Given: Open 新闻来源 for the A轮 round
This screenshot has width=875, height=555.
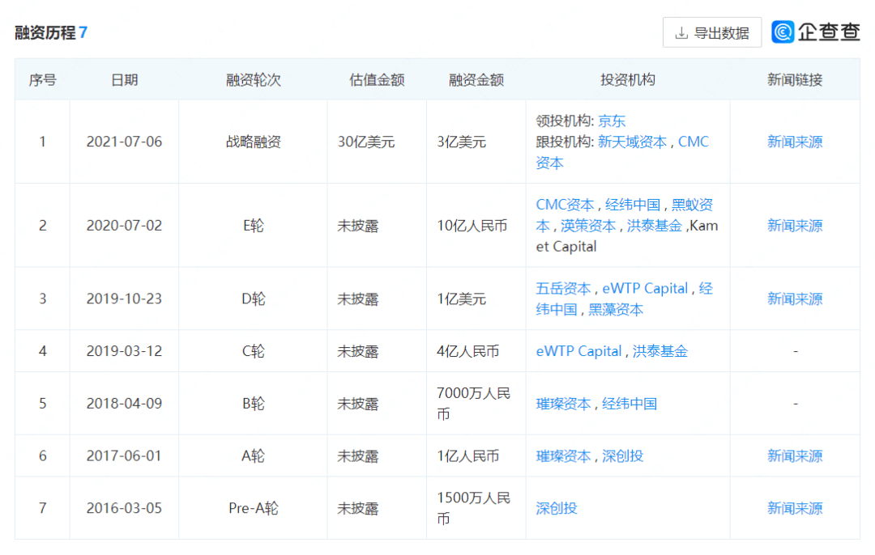Looking at the screenshot, I should [x=795, y=455].
